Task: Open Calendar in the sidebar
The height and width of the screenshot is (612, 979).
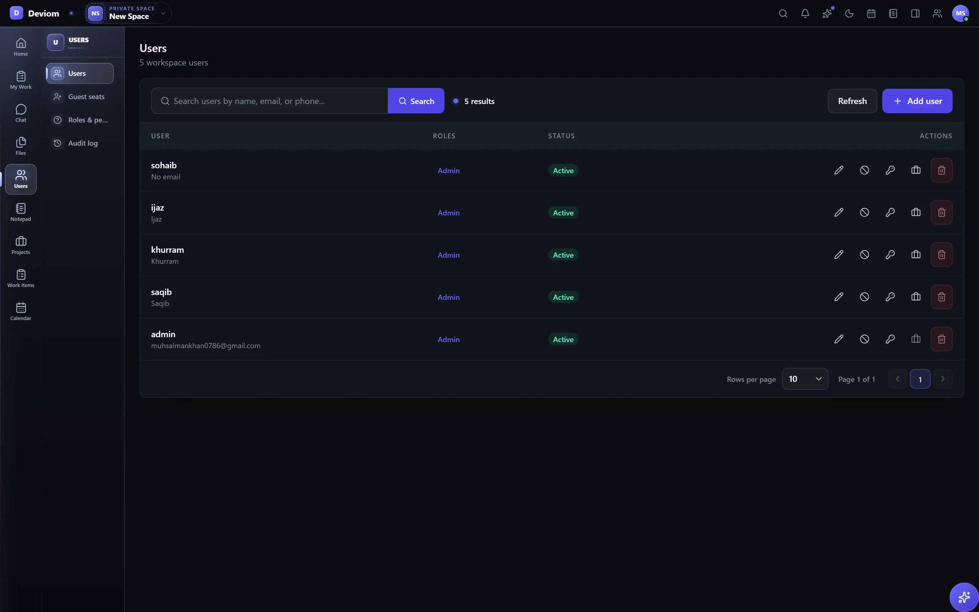Action: [x=20, y=312]
